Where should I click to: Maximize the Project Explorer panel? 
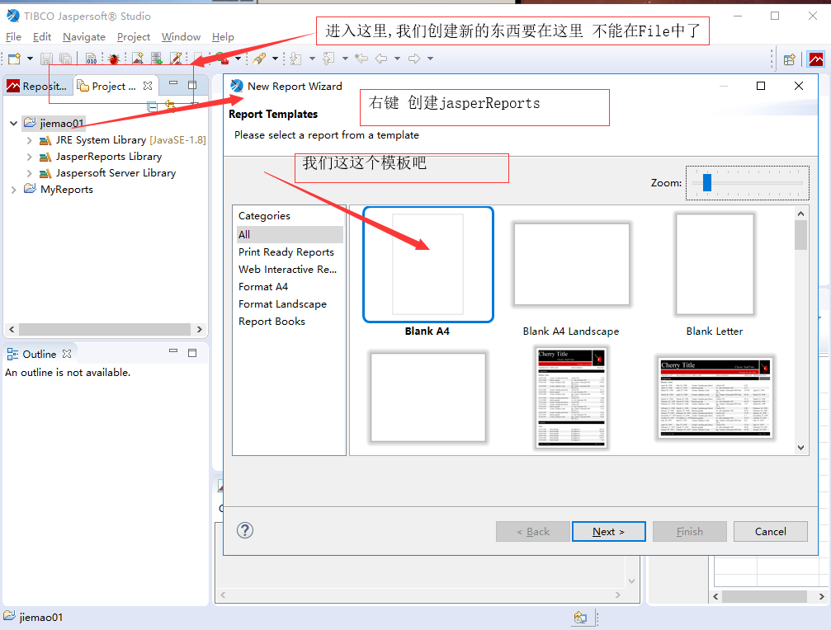click(192, 85)
